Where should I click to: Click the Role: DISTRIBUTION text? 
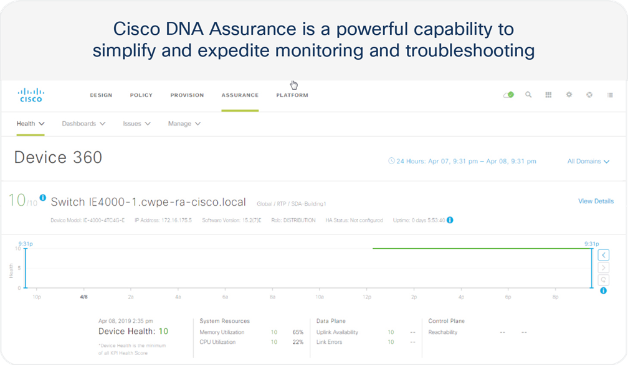[x=293, y=220]
